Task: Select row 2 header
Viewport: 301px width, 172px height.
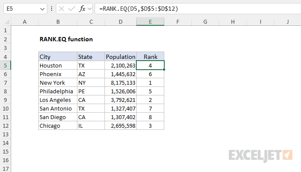Action: 5,39
